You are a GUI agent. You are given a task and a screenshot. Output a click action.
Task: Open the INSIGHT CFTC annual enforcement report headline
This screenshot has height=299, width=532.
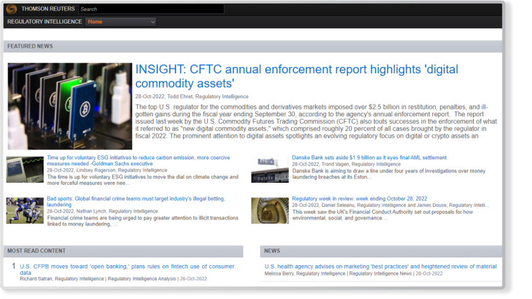coord(296,77)
